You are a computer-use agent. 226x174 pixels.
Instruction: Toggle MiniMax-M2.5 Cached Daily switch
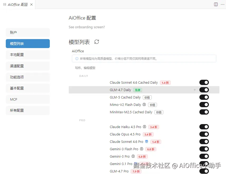pyautogui.click(x=204, y=112)
